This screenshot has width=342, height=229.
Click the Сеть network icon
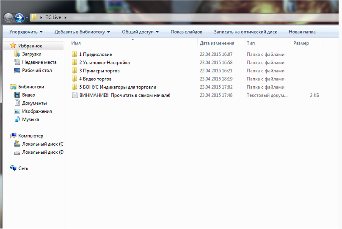(x=13, y=168)
